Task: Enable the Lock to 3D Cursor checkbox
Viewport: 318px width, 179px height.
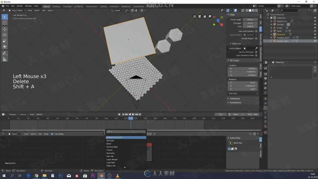Action: [x=256, y=52]
